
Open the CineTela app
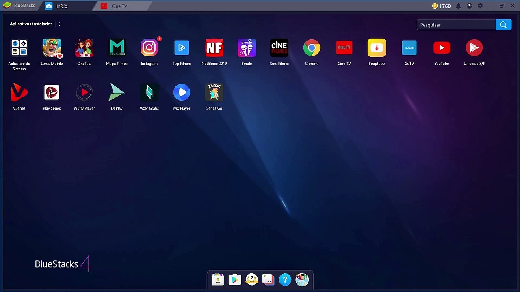pyautogui.click(x=84, y=48)
